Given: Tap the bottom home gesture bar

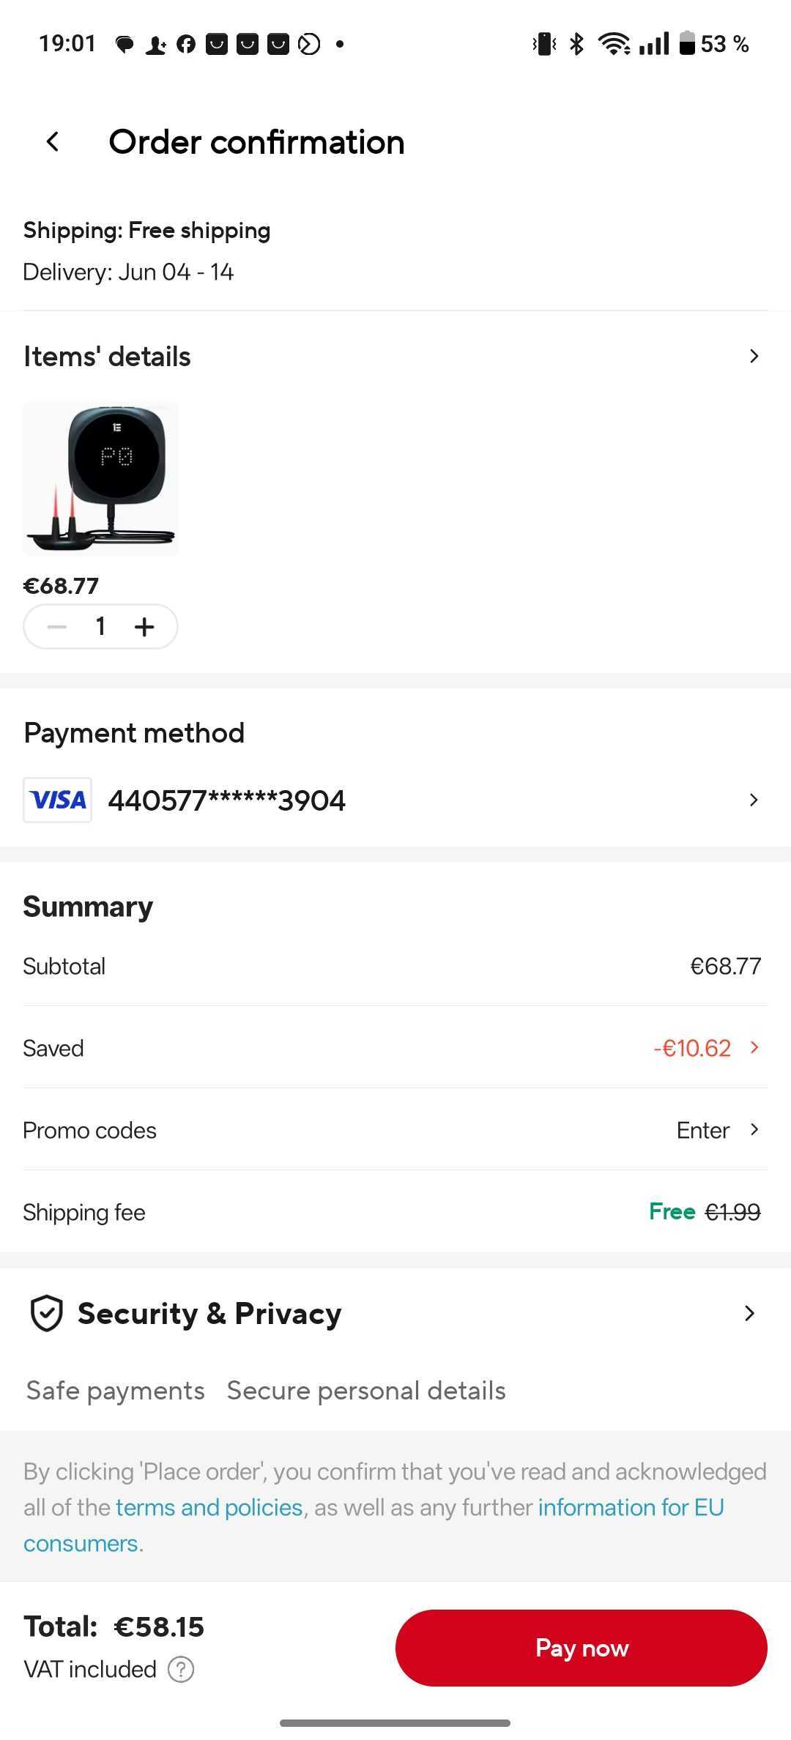Looking at the screenshot, I should (x=395, y=1723).
